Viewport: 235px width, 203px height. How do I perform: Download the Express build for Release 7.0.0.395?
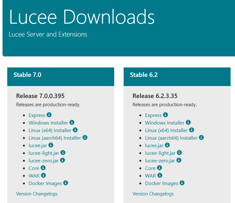pos(37,115)
